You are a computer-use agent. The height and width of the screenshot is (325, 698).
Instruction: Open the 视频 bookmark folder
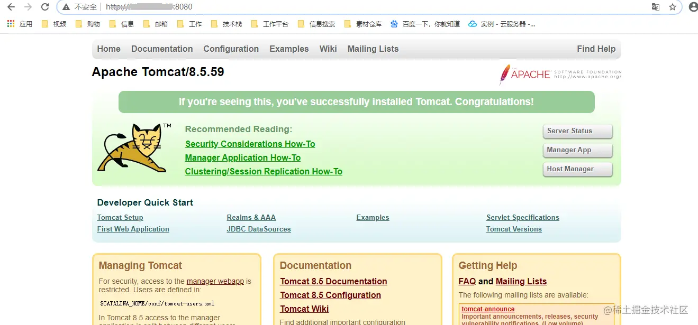click(54, 24)
